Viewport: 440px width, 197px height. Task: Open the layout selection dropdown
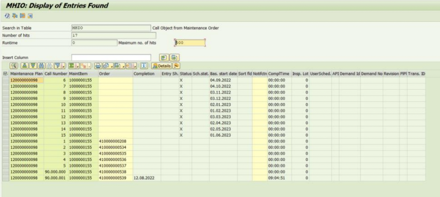pos(135,66)
